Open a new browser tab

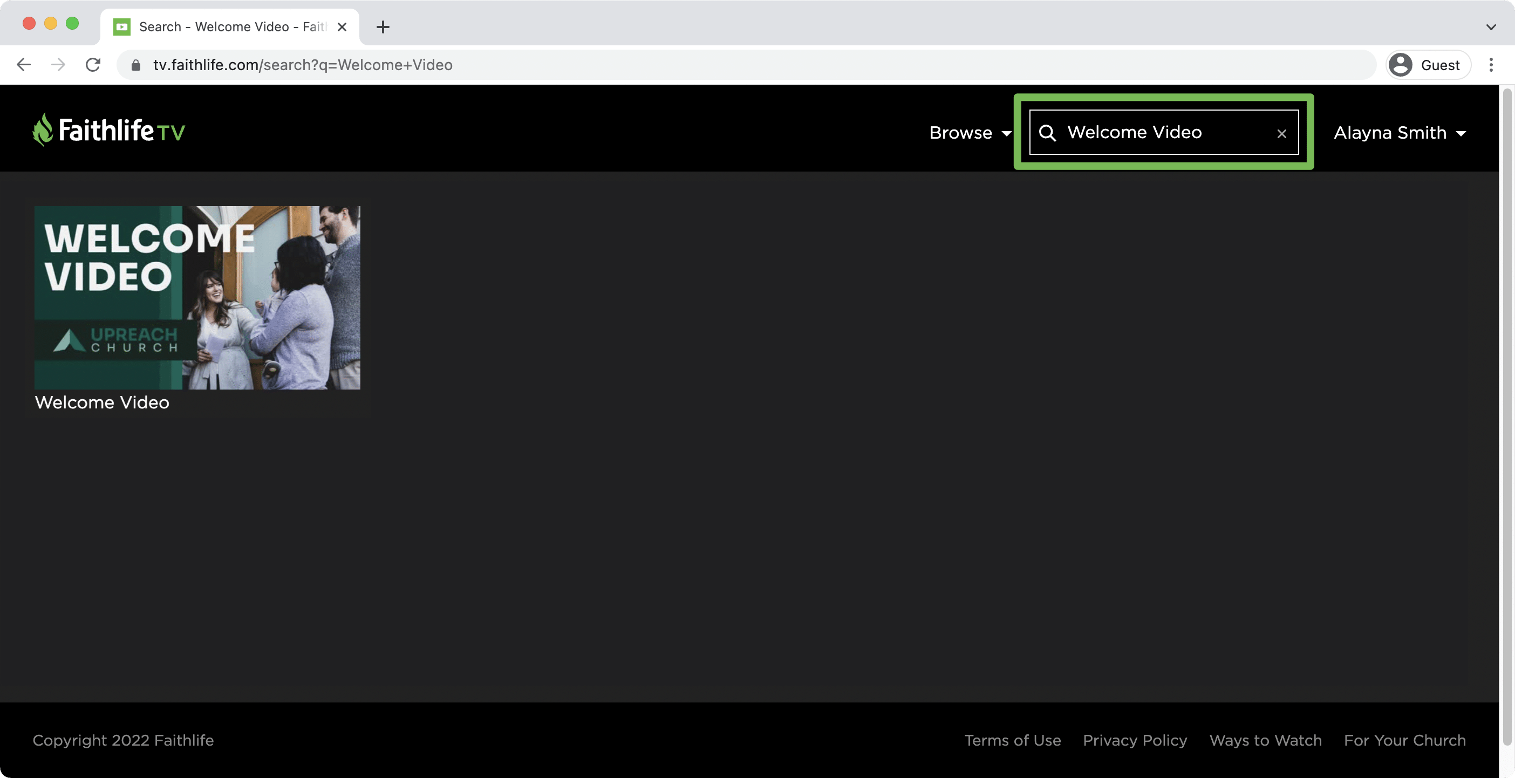click(x=383, y=27)
